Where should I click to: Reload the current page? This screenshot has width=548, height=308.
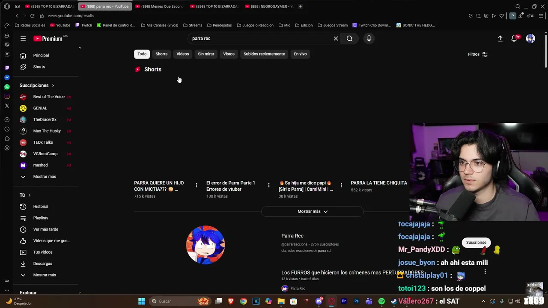click(x=32, y=16)
